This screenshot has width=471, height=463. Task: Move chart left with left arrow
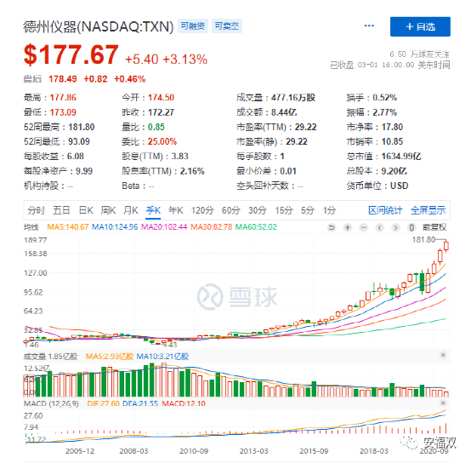click(380, 227)
